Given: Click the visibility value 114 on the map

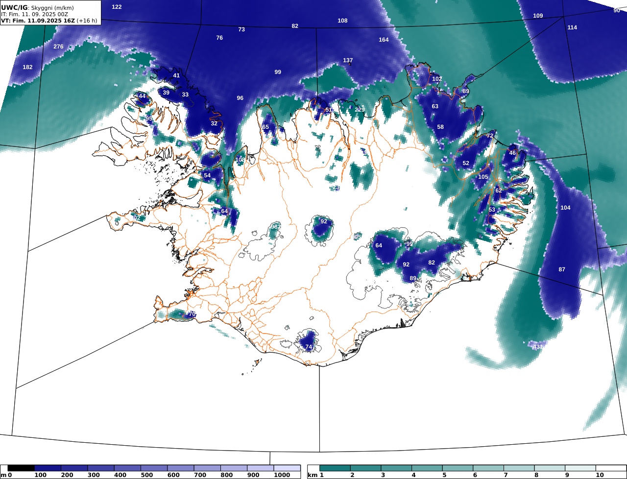Looking at the screenshot, I should click(572, 27).
